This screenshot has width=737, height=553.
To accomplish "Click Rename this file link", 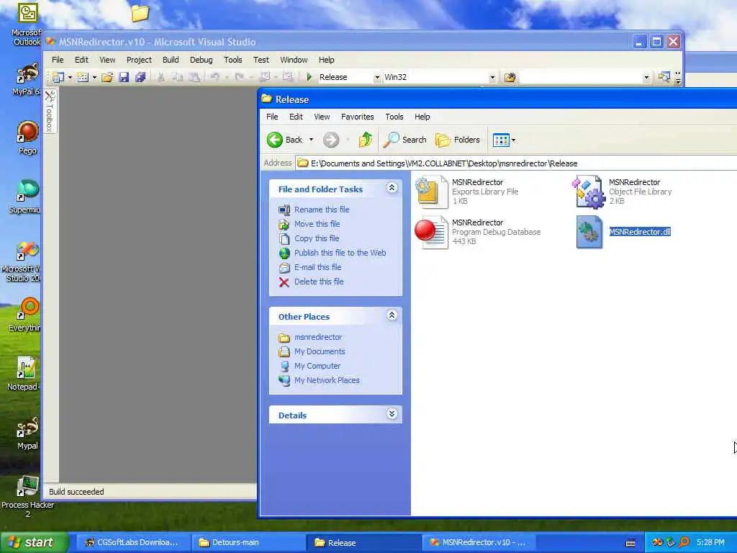I will coord(322,210).
